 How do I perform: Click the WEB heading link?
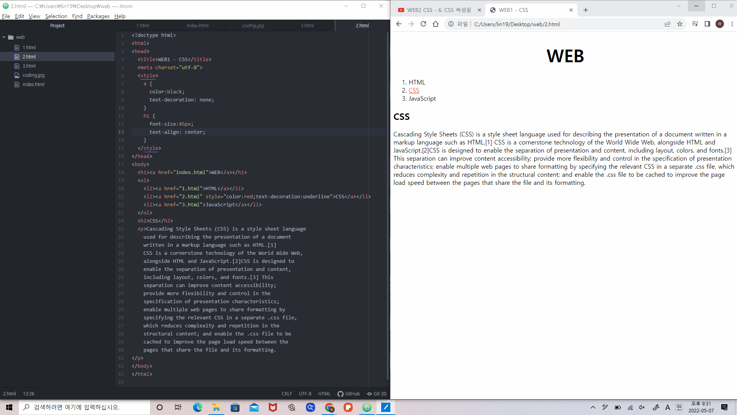coord(565,56)
